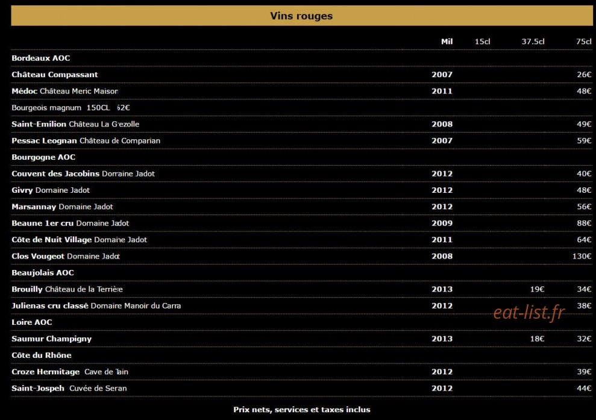Viewport: 596px width, 420px height.
Task: Click the 130€ price for Clos Vougeot
Action: pos(582,256)
